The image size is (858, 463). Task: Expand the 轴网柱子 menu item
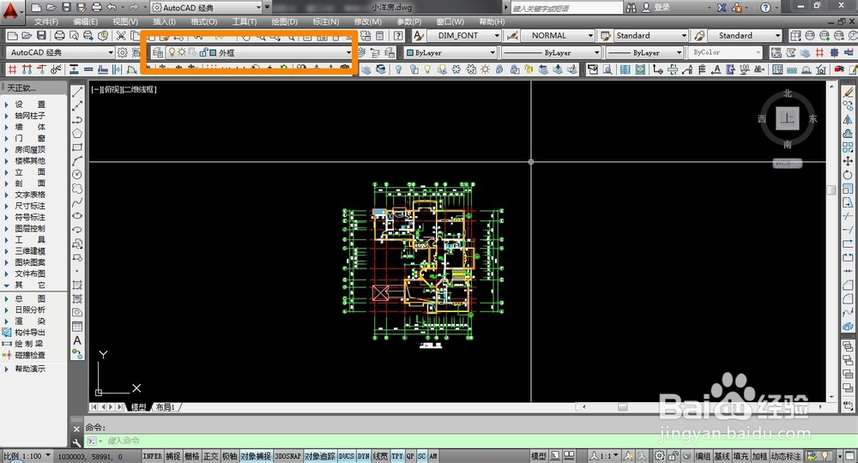[x=30, y=116]
